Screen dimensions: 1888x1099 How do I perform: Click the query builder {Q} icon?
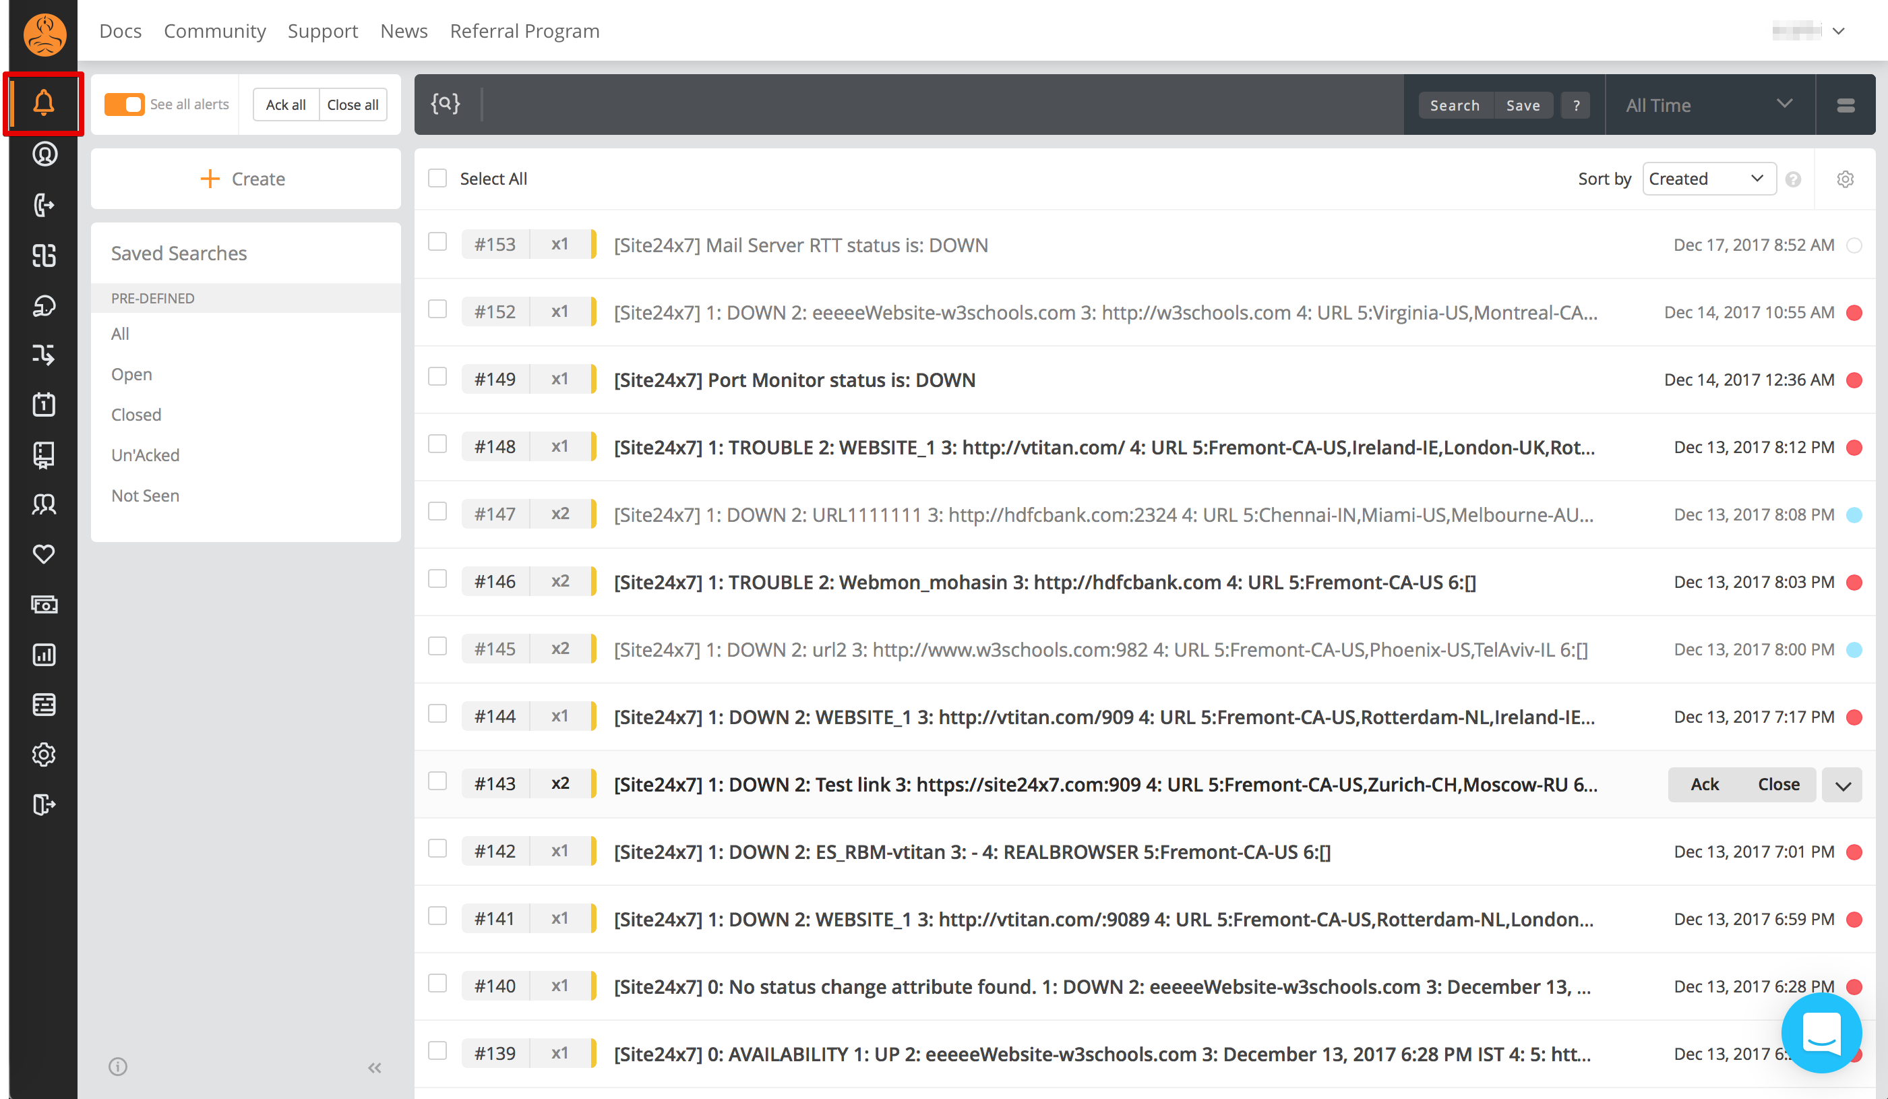[445, 103]
